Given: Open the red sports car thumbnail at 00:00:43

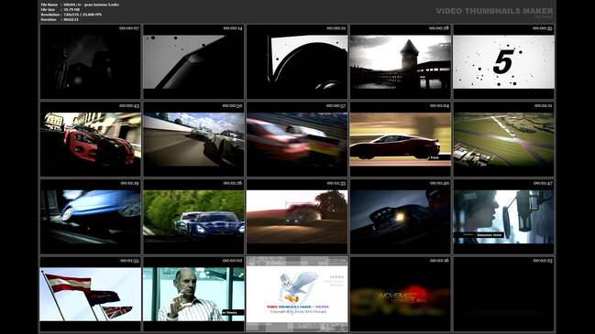Looking at the screenshot, I should point(91,139).
